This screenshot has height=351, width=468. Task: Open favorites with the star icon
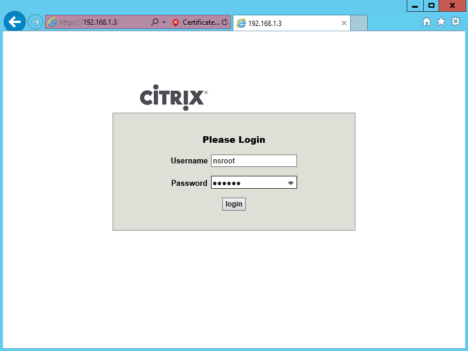point(441,21)
